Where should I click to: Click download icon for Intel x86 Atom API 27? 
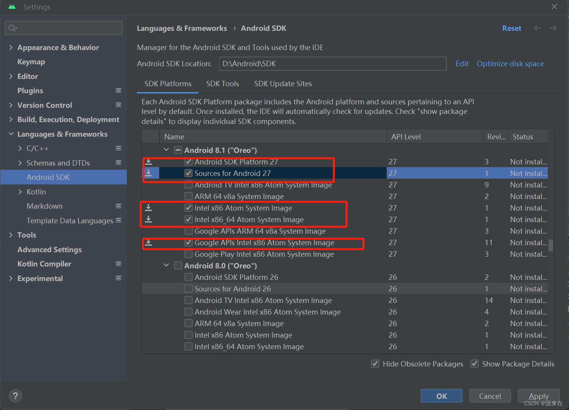148,208
